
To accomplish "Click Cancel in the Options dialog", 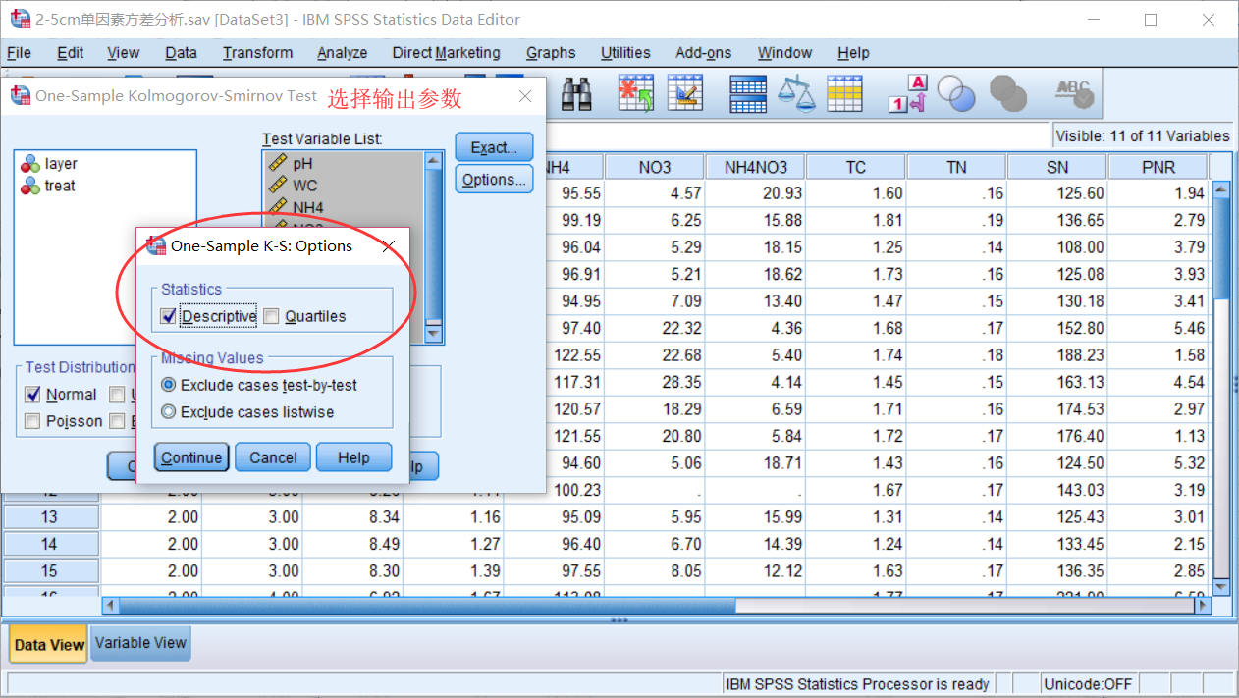I will point(273,457).
